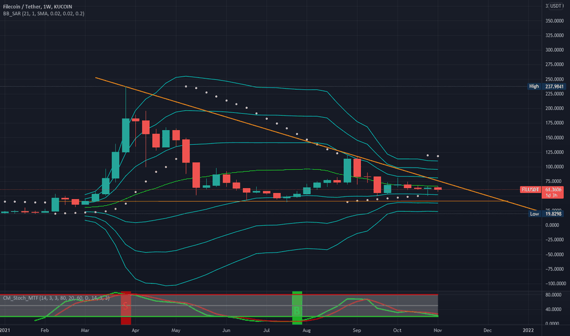Click the −75.0000 price axis label
The height and width of the screenshot is (336, 570).
tap(553, 269)
